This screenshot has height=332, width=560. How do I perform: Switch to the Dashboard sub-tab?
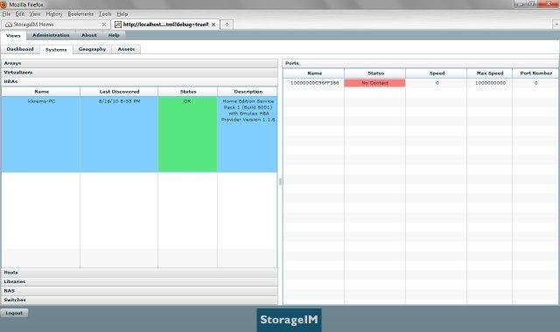pyautogui.click(x=20, y=49)
